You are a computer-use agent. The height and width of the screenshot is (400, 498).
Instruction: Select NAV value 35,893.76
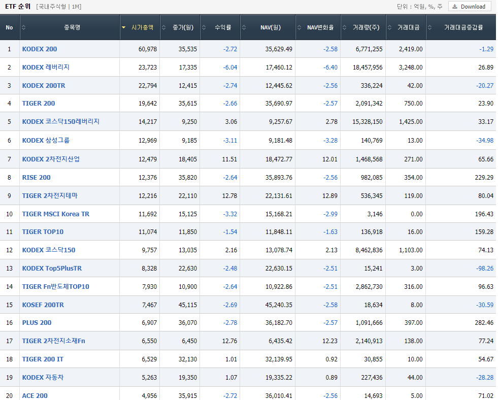click(279, 178)
